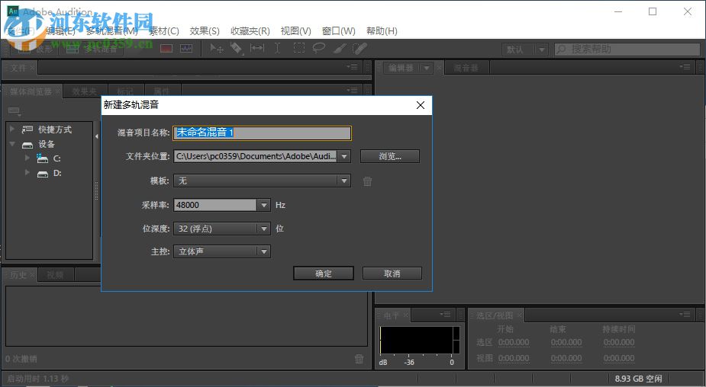The width and height of the screenshot is (706, 387).
Task: Select the Spot Healing Brush tool
Action: tap(359, 48)
